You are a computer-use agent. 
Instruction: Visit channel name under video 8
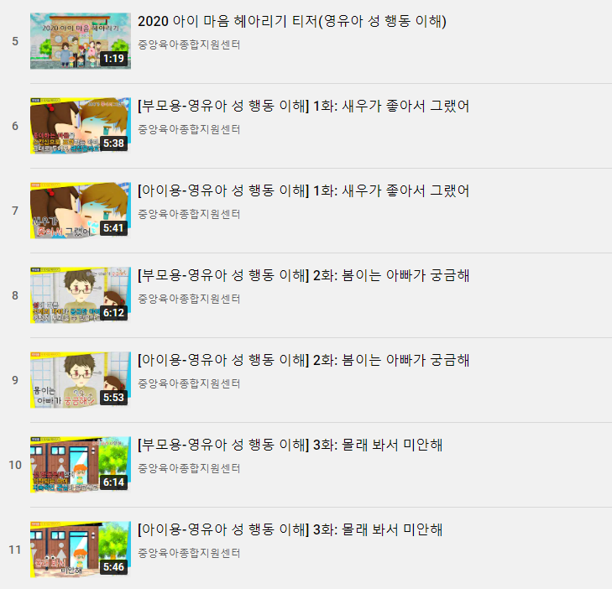coord(189,299)
